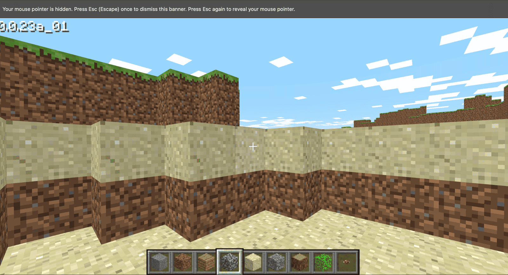
Task: Select the highlighted cobblestone block slot
Action: pos(230,262)
